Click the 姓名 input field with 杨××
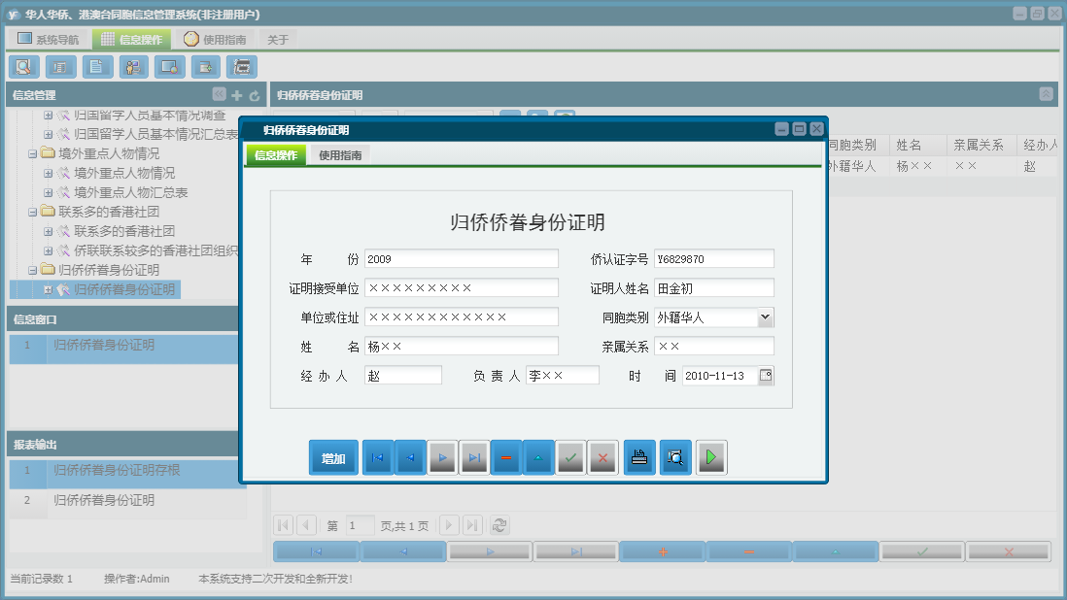This screenshot has width=1067, height=600. point(462,347)
